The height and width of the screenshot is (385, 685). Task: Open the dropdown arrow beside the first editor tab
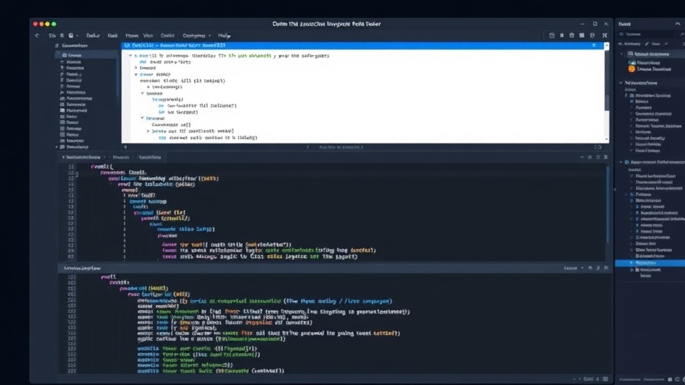(x=105, y=157)
